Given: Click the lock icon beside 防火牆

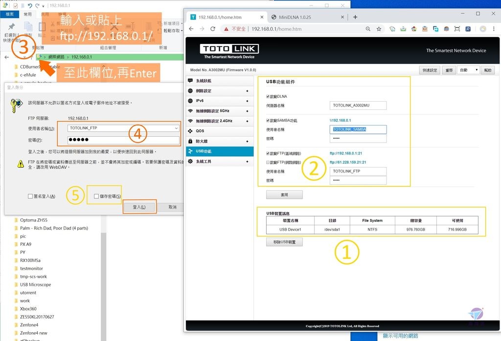Looking at the screenshot, I should [190, 141].
